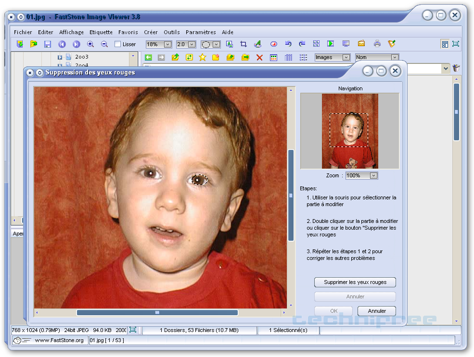Click the navigation preview thumbnail

(x=349, y=131)
